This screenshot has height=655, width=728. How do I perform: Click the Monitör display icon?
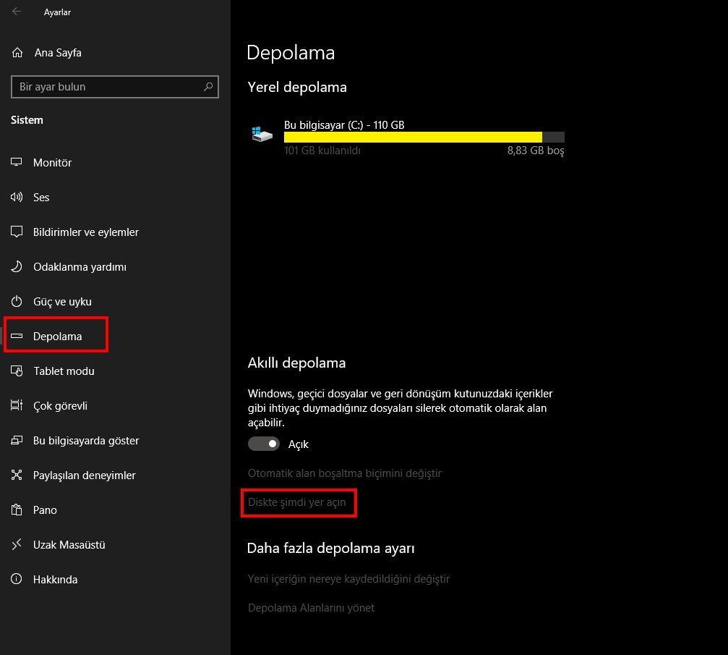(x=17, y=163)
